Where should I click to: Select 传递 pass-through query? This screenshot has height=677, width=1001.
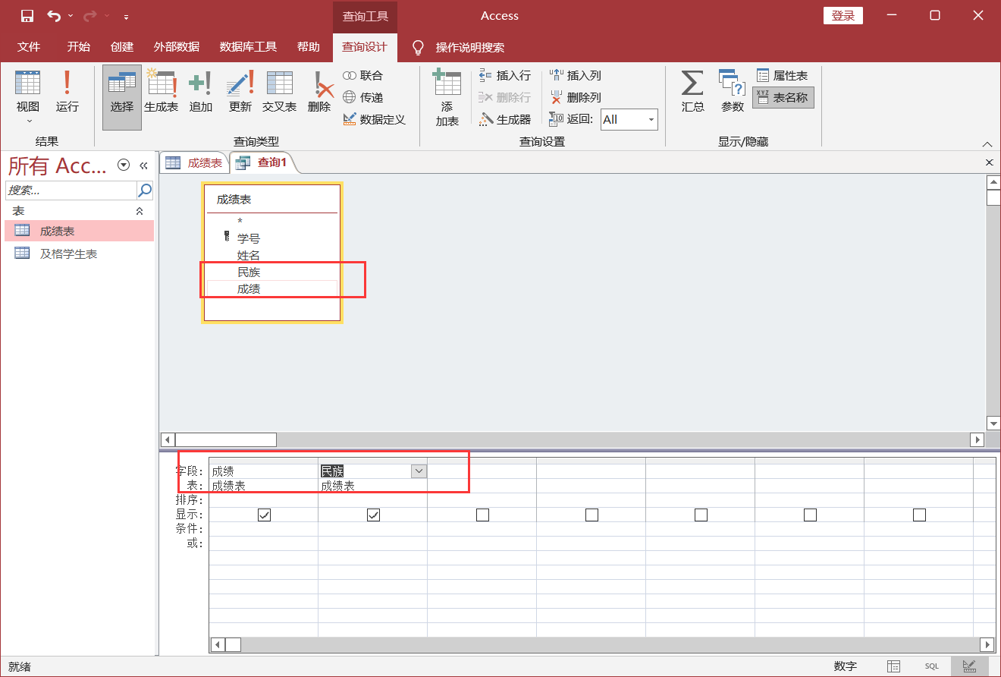click(363, 98)
